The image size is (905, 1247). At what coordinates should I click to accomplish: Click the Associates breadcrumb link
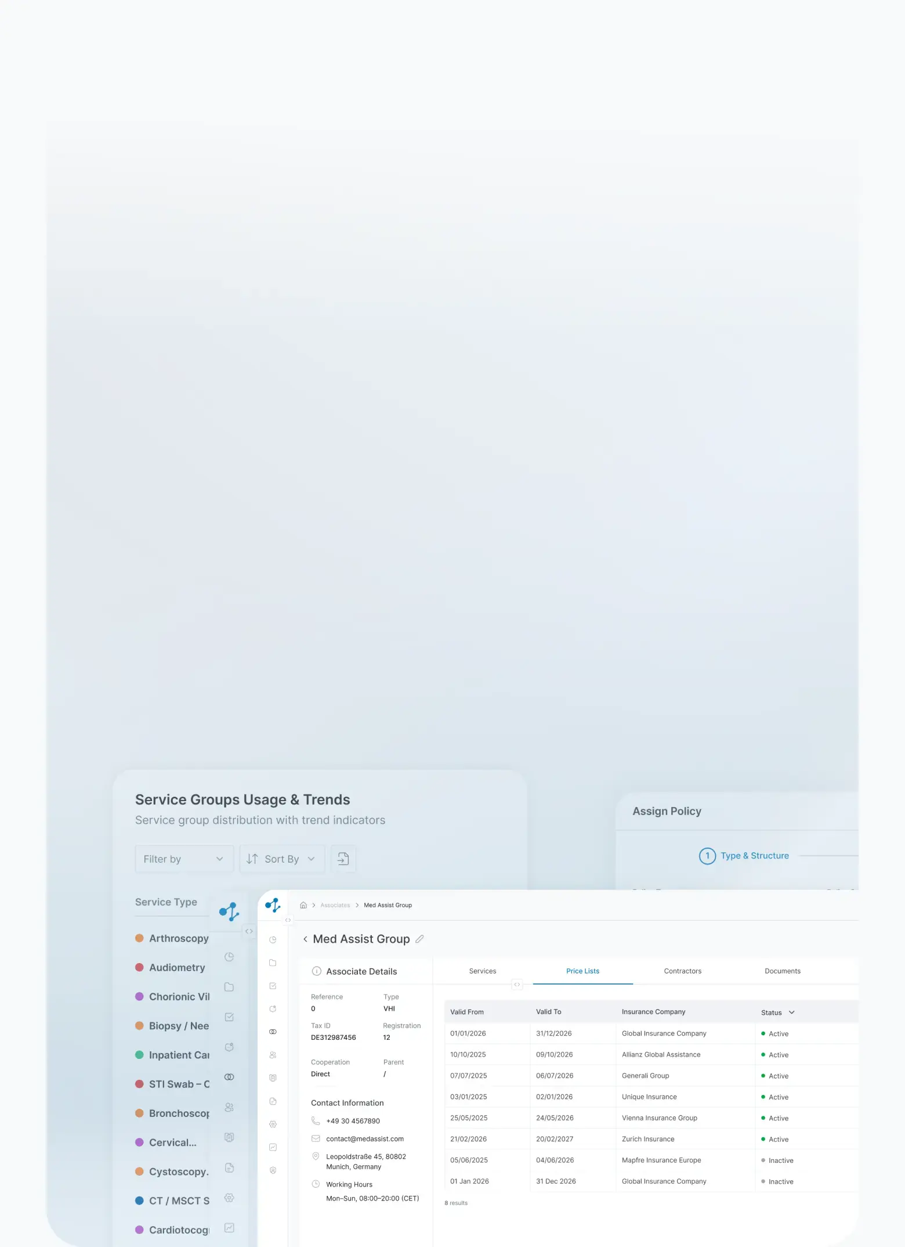[335, 905]
